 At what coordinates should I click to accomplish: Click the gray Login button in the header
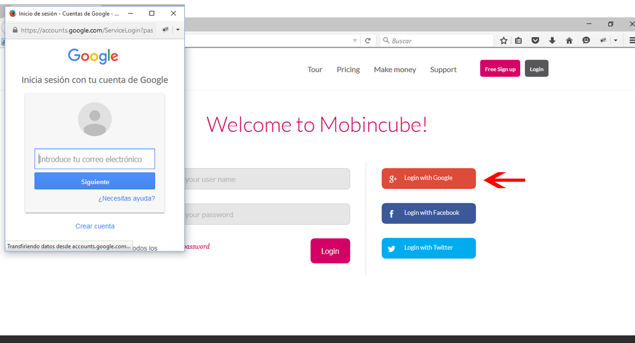click(x=536, y=69)
